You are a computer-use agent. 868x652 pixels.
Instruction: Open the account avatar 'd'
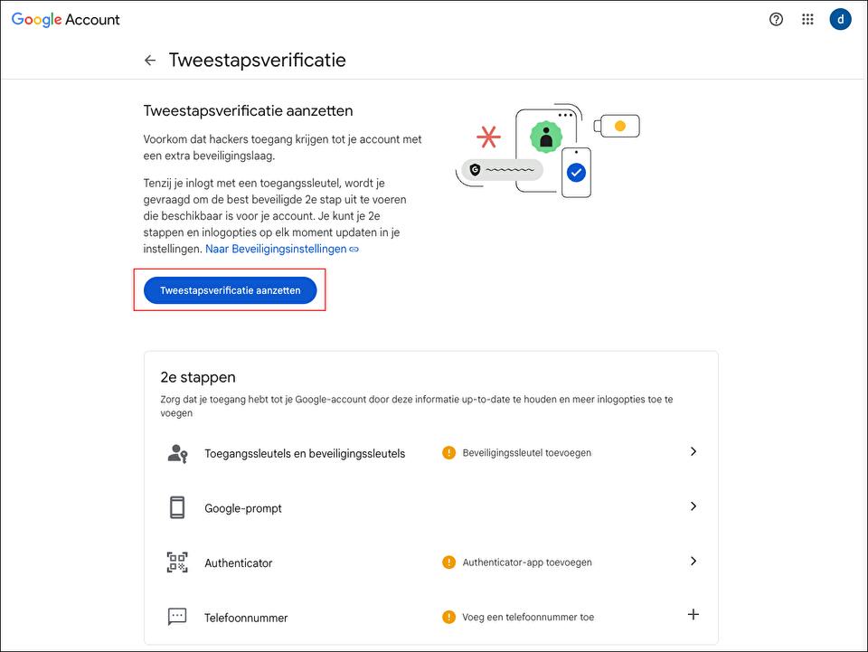coord(840,19)
